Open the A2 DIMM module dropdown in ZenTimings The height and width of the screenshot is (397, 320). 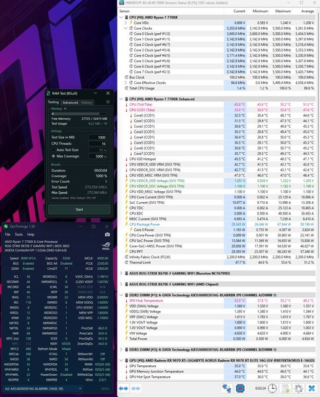[x=43, y=388]
